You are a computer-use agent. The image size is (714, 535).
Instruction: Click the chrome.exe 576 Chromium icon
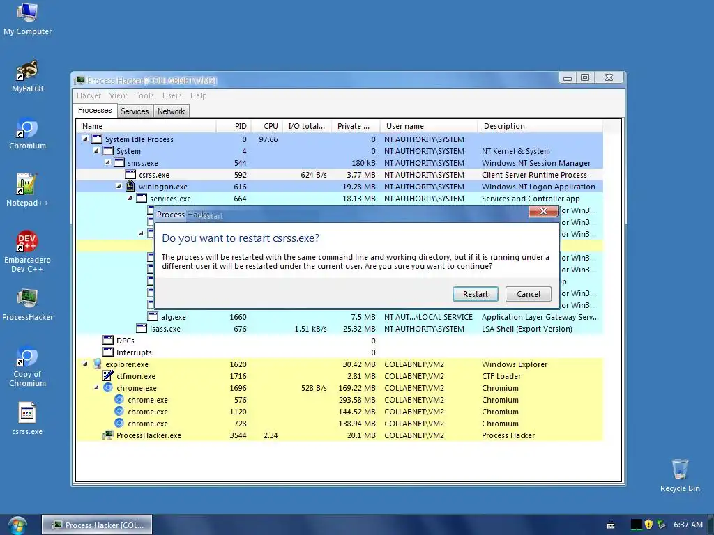click(119, 399)
